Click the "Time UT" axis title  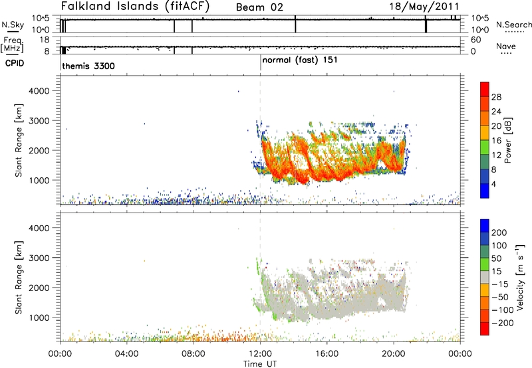260,364
